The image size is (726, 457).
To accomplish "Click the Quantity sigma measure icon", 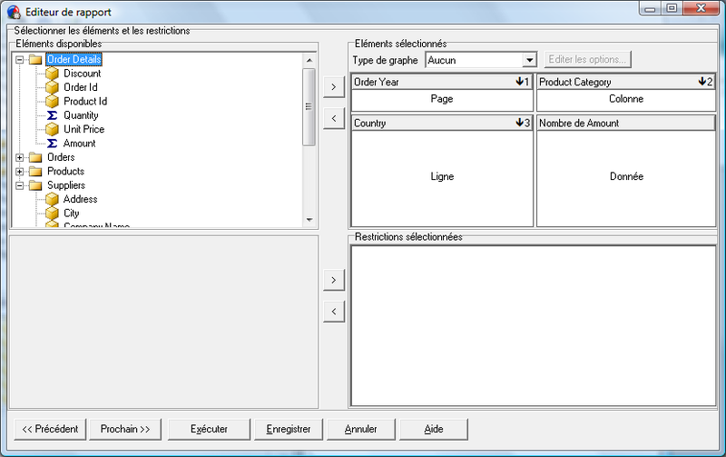I will point(53,115).
